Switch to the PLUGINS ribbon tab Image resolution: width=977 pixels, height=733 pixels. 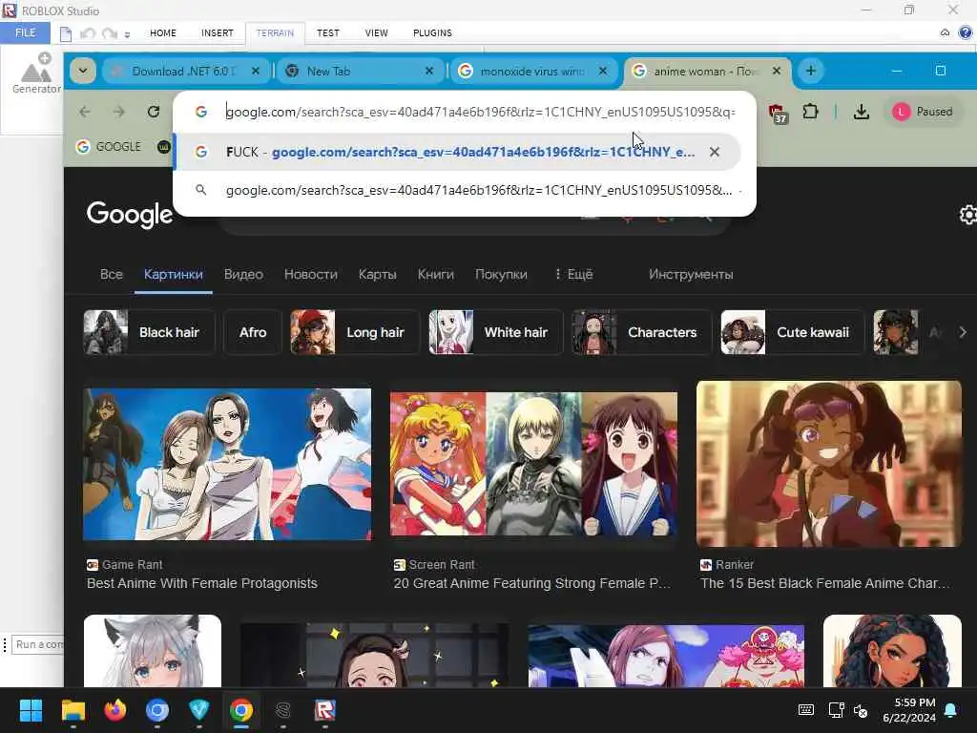432,33
